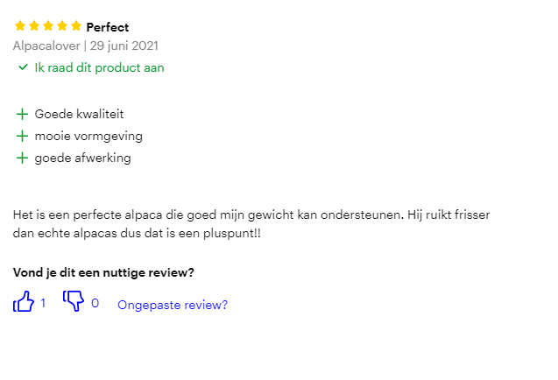Click the plus icon beside mooie vormgeving
558x380 pixels.
click(x=22, y=137)
